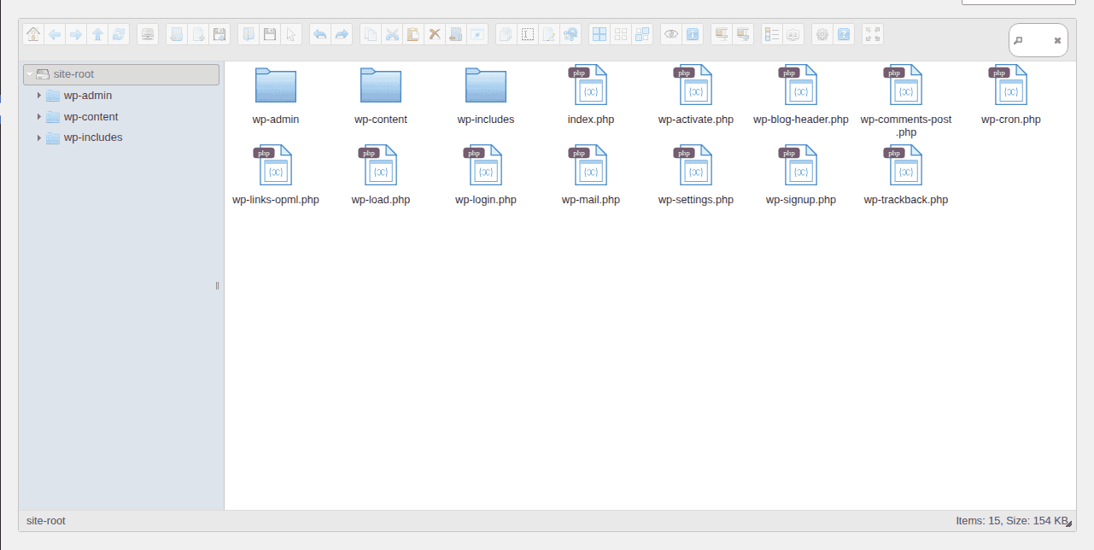
Task: Select wp-admin label in sidebar tree
Action: coord(88,96)
